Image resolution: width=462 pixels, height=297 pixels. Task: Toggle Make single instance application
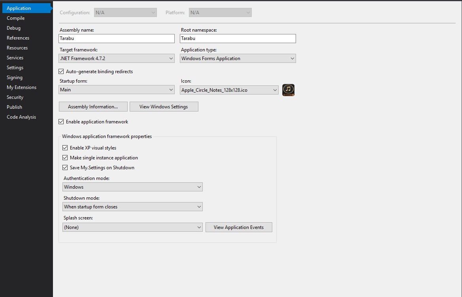(65, 158)
